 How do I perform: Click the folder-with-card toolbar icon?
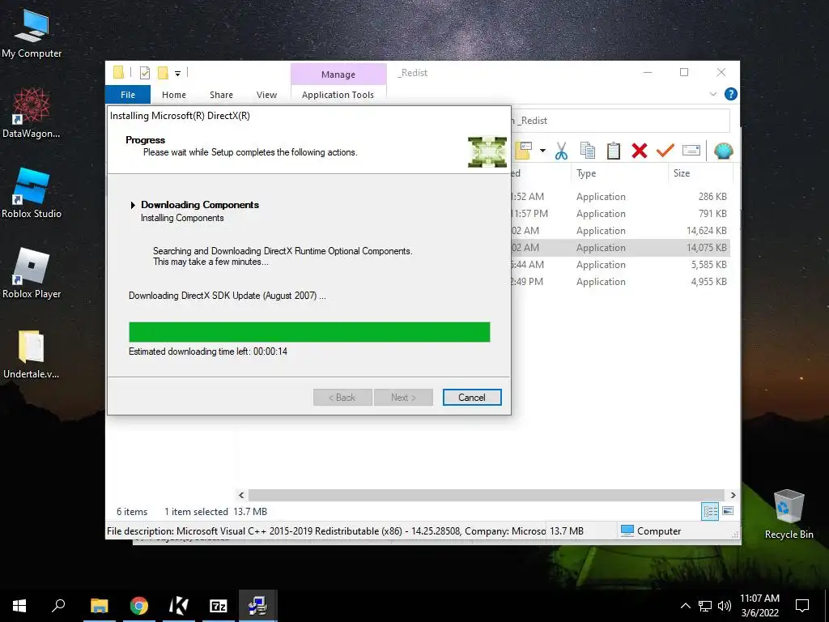pyautogui.click(x=525, y=151)
